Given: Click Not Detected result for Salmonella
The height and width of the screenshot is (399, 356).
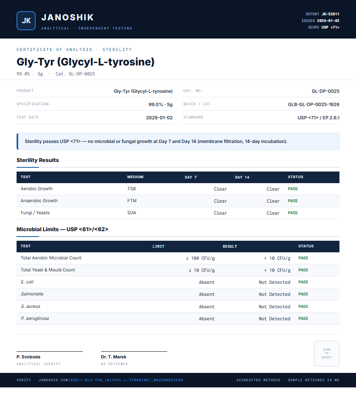Looking at the screenshot, I should pyautogui.click(x=274, y=294).
